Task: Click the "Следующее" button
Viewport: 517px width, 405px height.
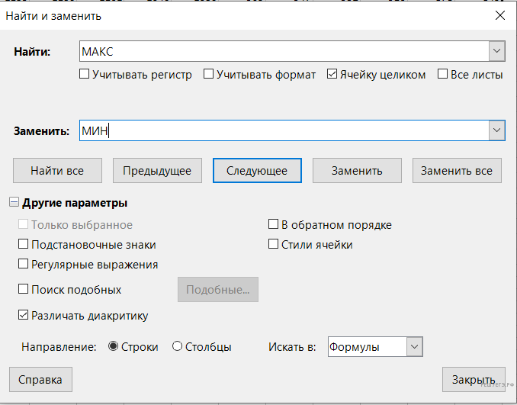Action: click(x=257, y=171)
